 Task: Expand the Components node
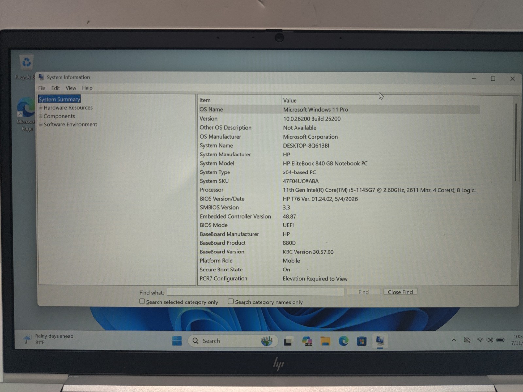coord(41,116)
